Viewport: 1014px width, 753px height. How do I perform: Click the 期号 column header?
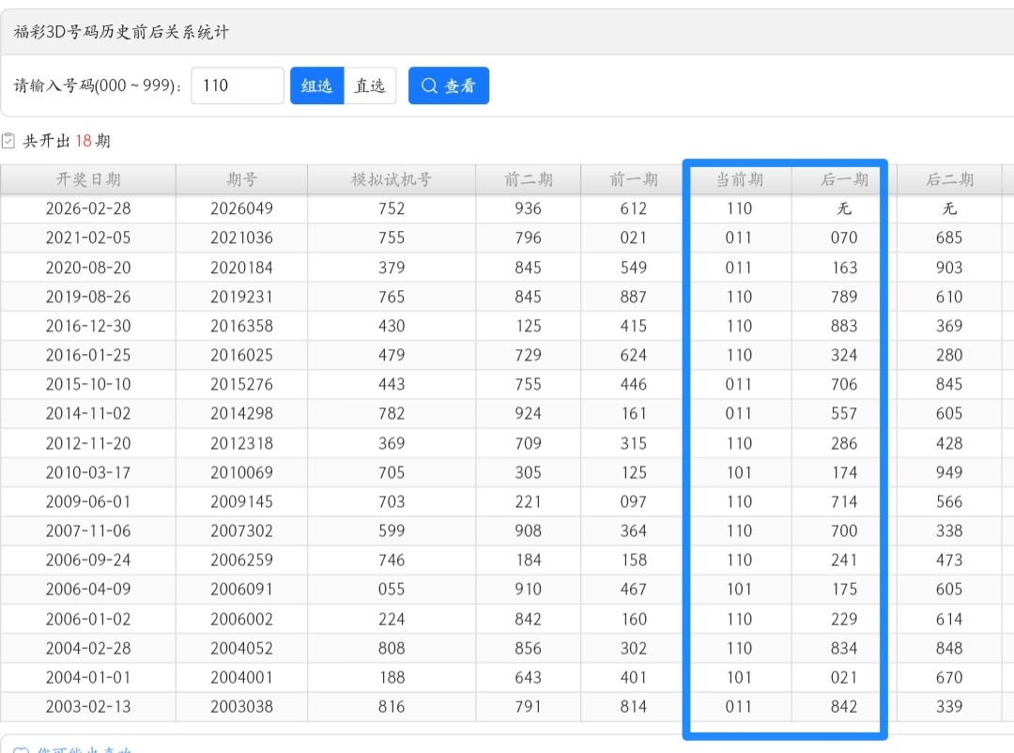click(x=241, y=179)
